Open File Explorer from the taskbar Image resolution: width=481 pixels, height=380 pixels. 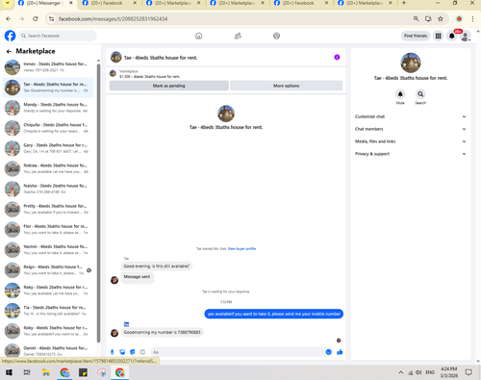[x=46, y=372]
